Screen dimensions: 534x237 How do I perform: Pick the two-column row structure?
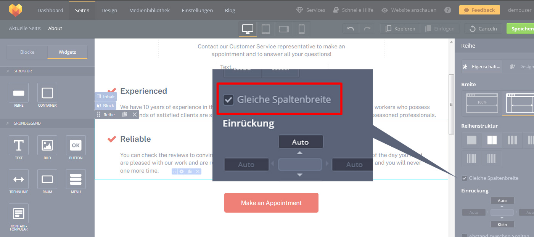pyautogui.click(x=492, y=140)
